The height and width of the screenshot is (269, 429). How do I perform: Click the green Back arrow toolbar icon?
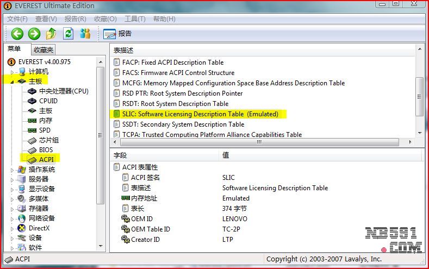point(17,34)
